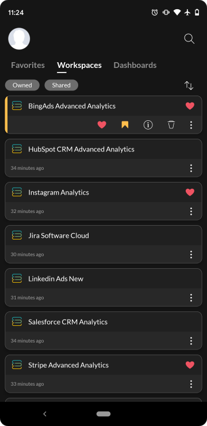Image resolution: width=207 pixels, height=426 pixels.
Task: Tap the bookmark icon under BingAds workspace
Action: coord(125,125)
